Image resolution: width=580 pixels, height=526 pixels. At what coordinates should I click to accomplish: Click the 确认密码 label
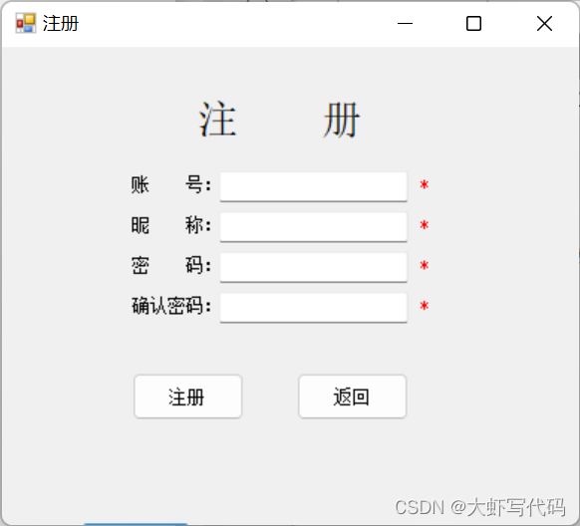click(171, 306)
